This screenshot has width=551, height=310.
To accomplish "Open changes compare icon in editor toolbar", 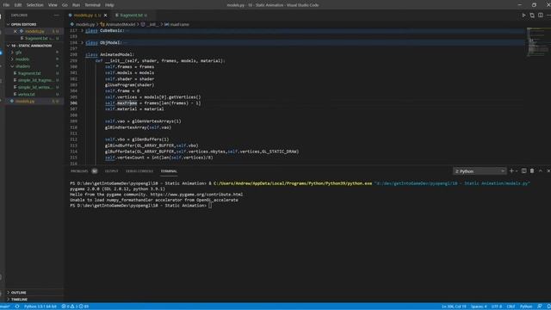I will (x=532, y=15).
